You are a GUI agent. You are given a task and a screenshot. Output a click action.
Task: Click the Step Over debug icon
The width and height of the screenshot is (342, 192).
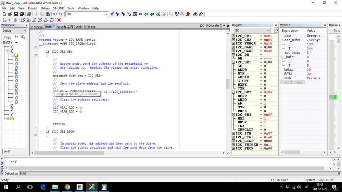[23, 20]
